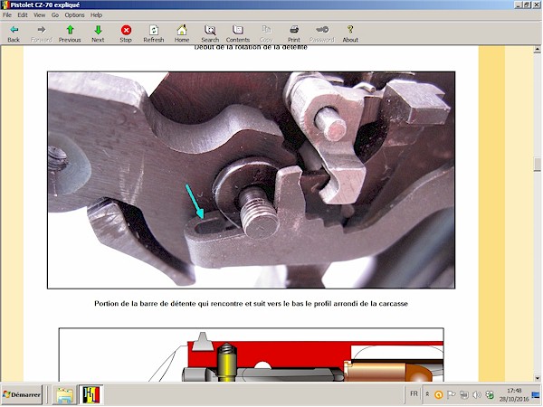
Task: Click the pistol cutaway diagram
Action: (x=251, y=355)
